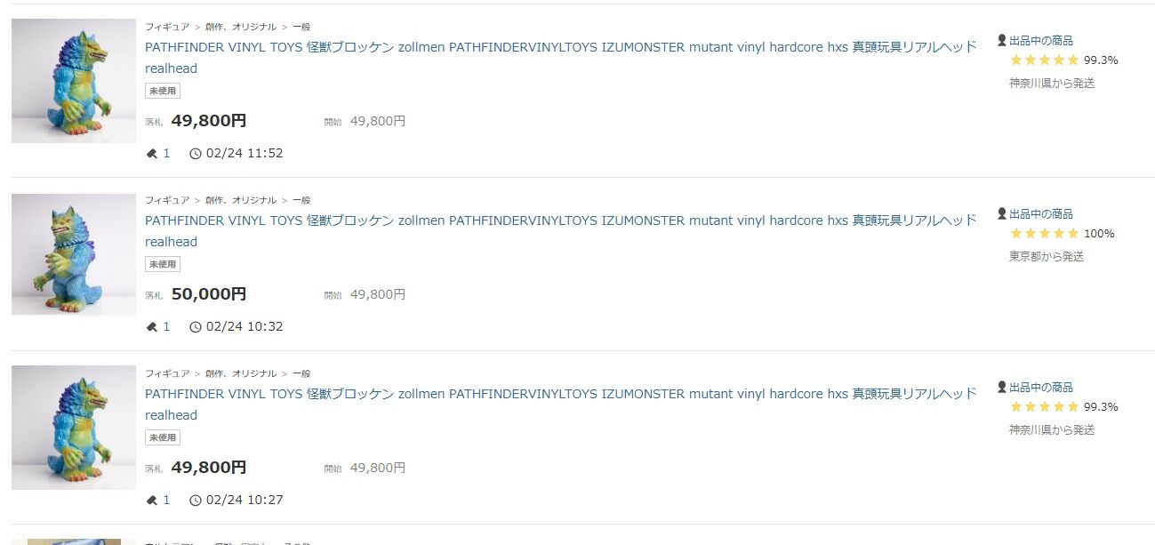Open the light blue monster thumbnail in second listing
The height and width of the screenshot is (545, 1155).
click(74, 253)
